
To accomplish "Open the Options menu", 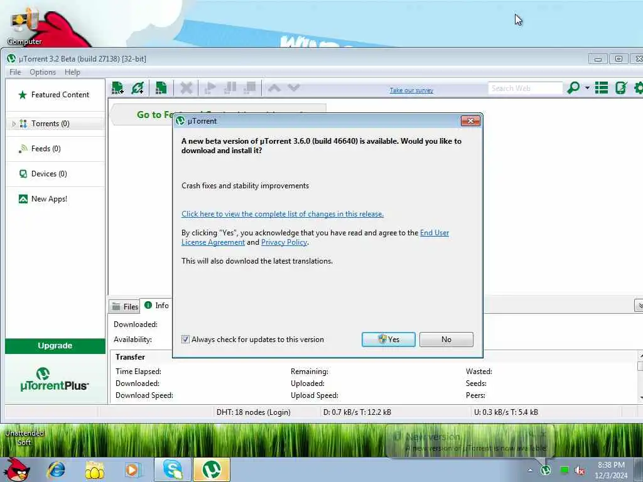I will pos(43,72).
